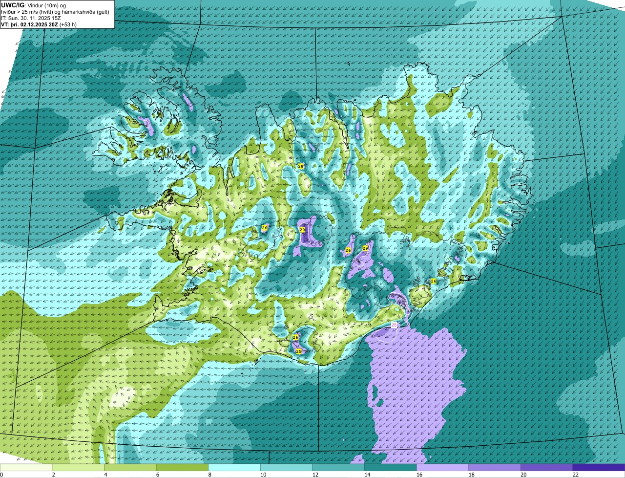
Task: Click the legend tick label '0'
Action: tap(2, 475)
